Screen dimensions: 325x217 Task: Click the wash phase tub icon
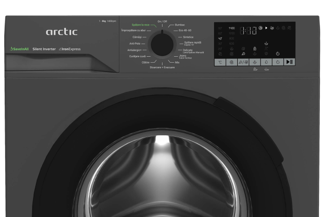pyautogui.click(x=272, y=28)
